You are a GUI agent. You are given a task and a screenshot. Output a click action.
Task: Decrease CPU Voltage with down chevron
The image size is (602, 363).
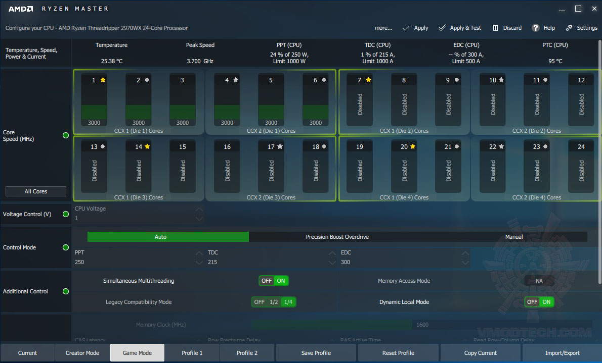[x=199, y=219]
